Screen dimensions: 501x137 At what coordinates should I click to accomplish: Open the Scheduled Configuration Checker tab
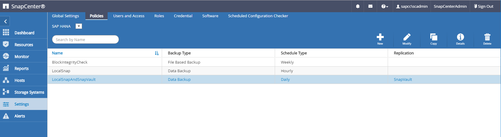pyautogui.click(x=258, y=16)
